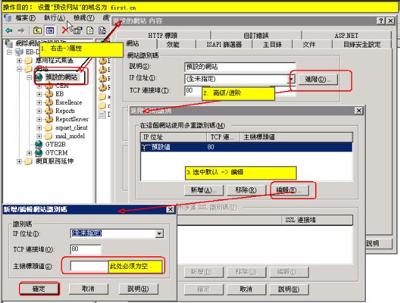Click the EB application gear icon
This screenshot has height=303, width=400.
(49, 94)
